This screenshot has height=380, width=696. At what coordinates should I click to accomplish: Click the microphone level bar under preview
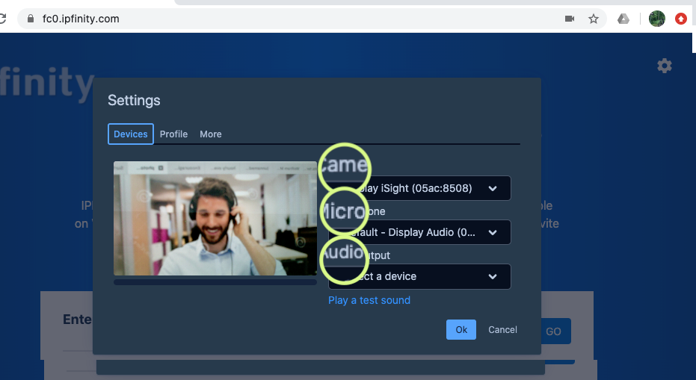pyautogui.click(x=215, y=282)
